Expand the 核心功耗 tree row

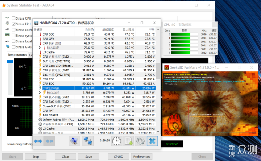[40, 92]
